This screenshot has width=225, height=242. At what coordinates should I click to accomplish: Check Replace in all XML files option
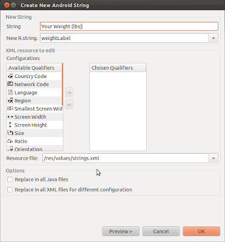pos(10,190)
